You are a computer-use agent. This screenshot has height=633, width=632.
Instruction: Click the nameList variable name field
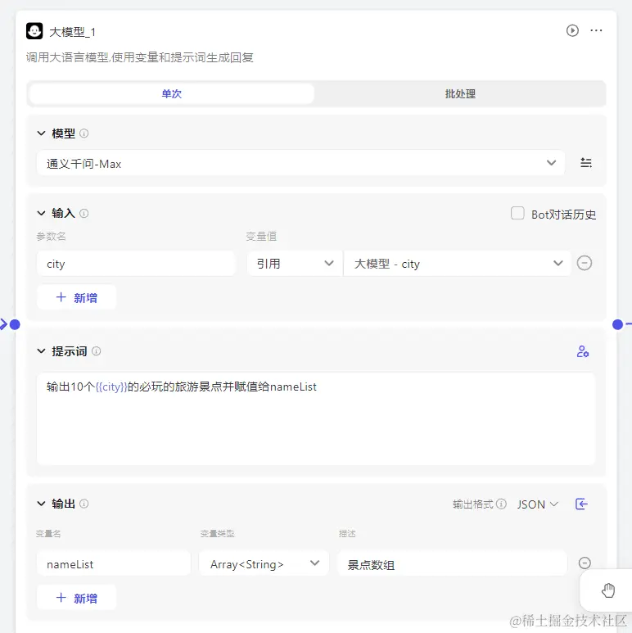pyautogui.click(x=114, y=563)
